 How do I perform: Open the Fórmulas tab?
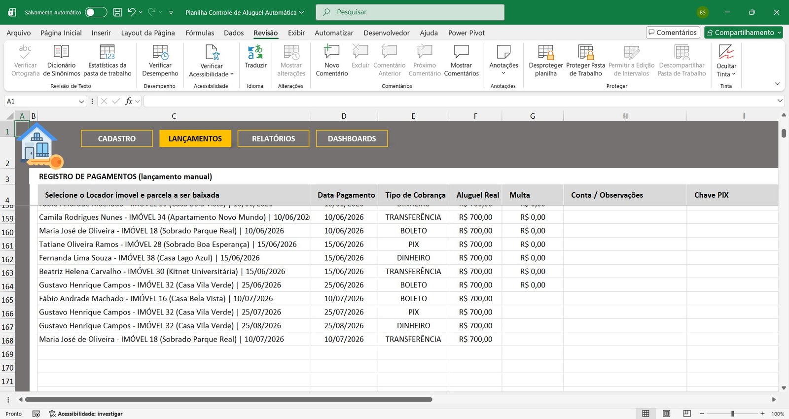[x=200, y=33]
